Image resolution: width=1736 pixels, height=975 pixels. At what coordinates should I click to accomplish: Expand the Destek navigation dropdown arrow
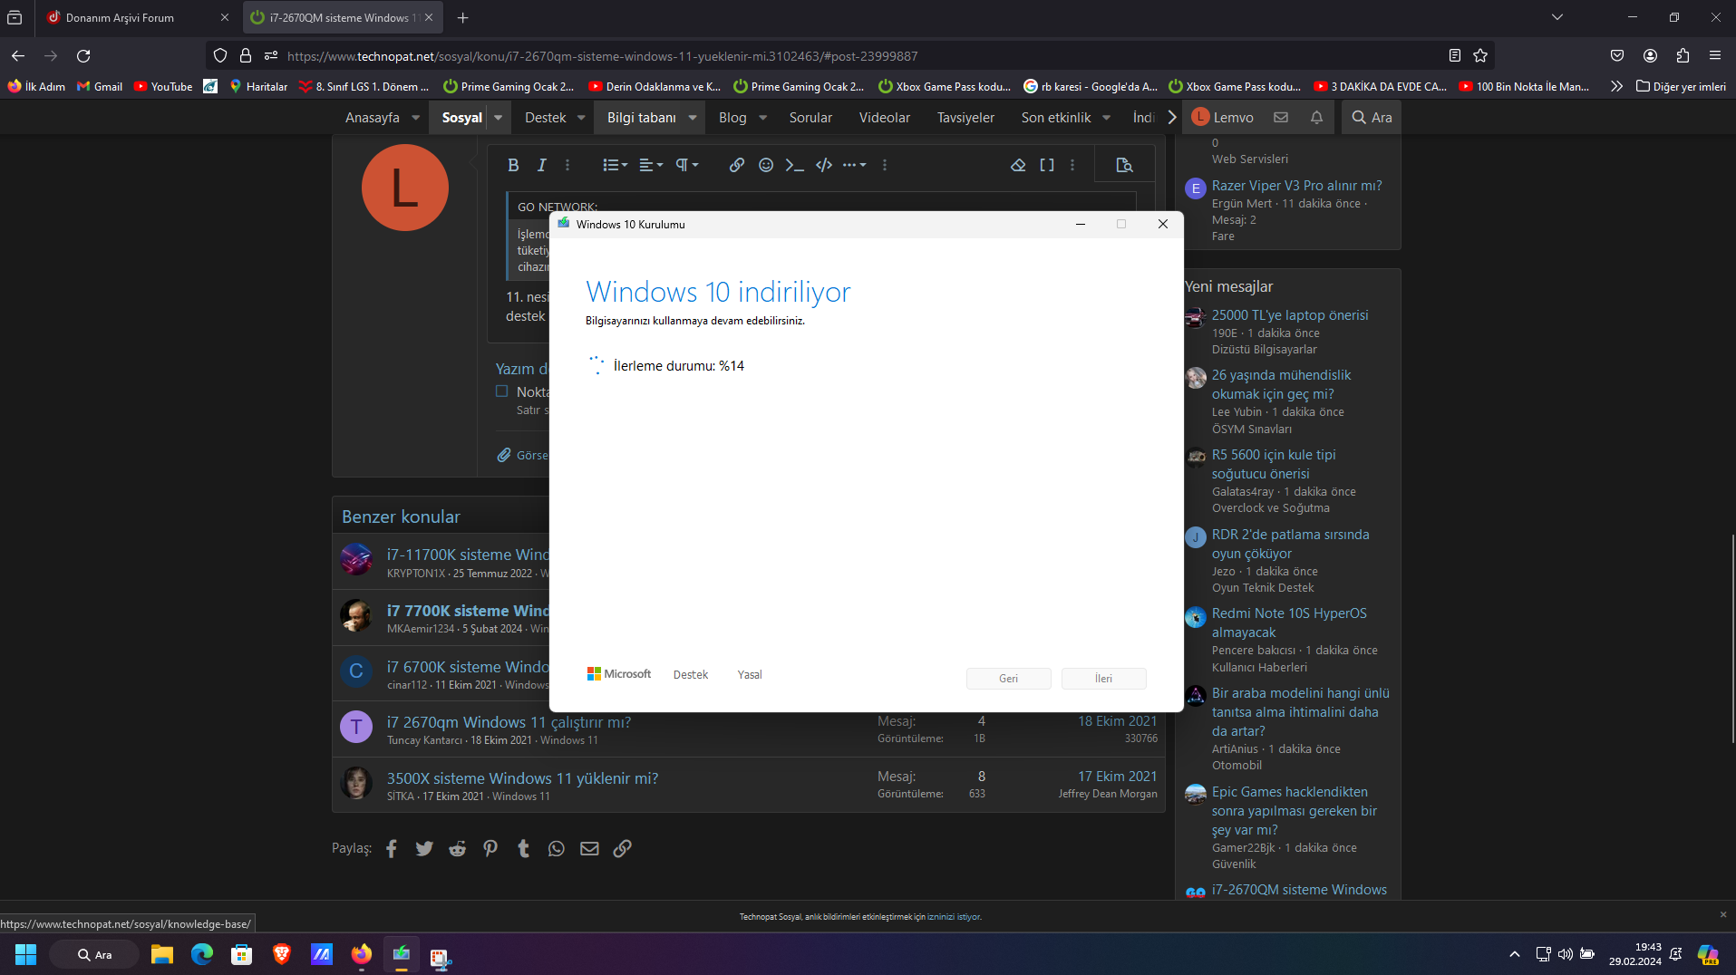[581, 117]
